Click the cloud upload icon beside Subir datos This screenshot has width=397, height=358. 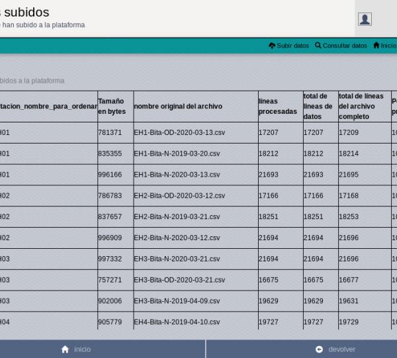pos(271,46)
